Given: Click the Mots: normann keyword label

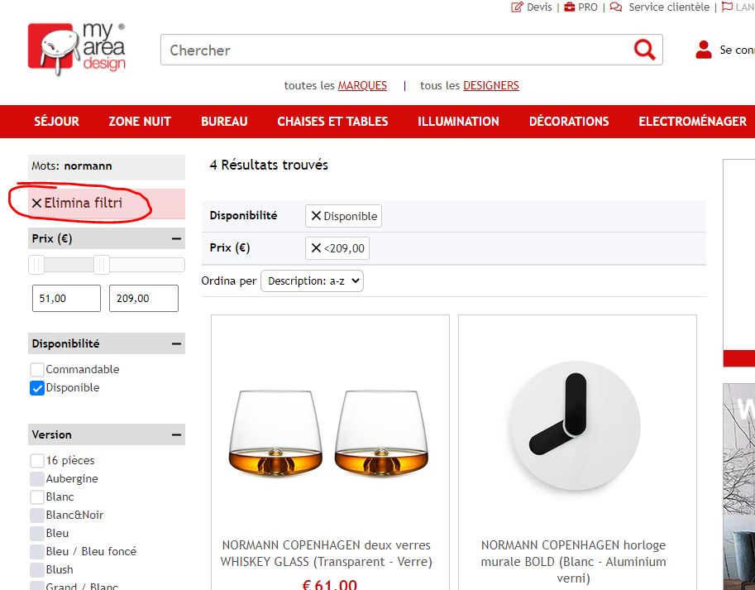Looking at the screenshot, I should (x=72, y=166).
